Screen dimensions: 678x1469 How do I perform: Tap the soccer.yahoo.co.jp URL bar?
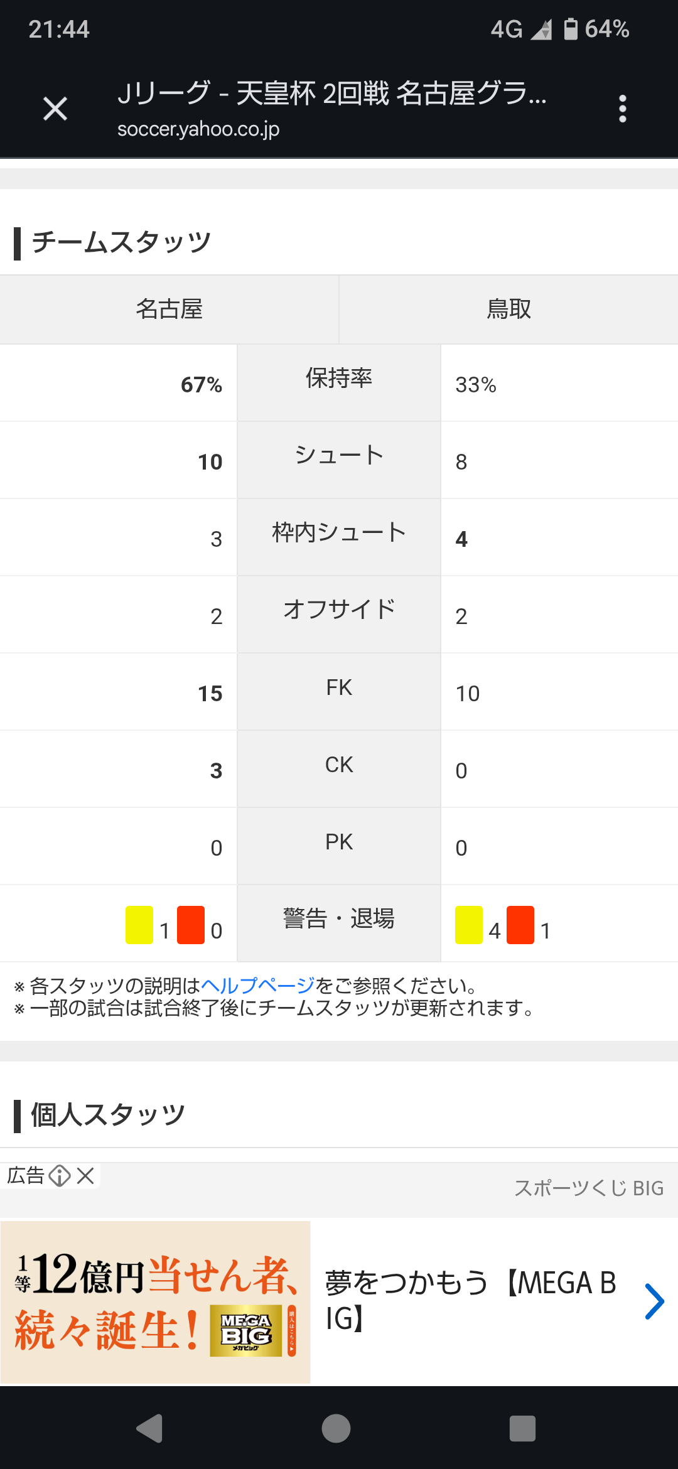(198, 129)
